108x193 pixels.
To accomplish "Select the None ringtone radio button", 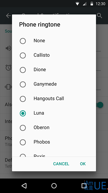I will pyautogui.click(x=23, y=41).
